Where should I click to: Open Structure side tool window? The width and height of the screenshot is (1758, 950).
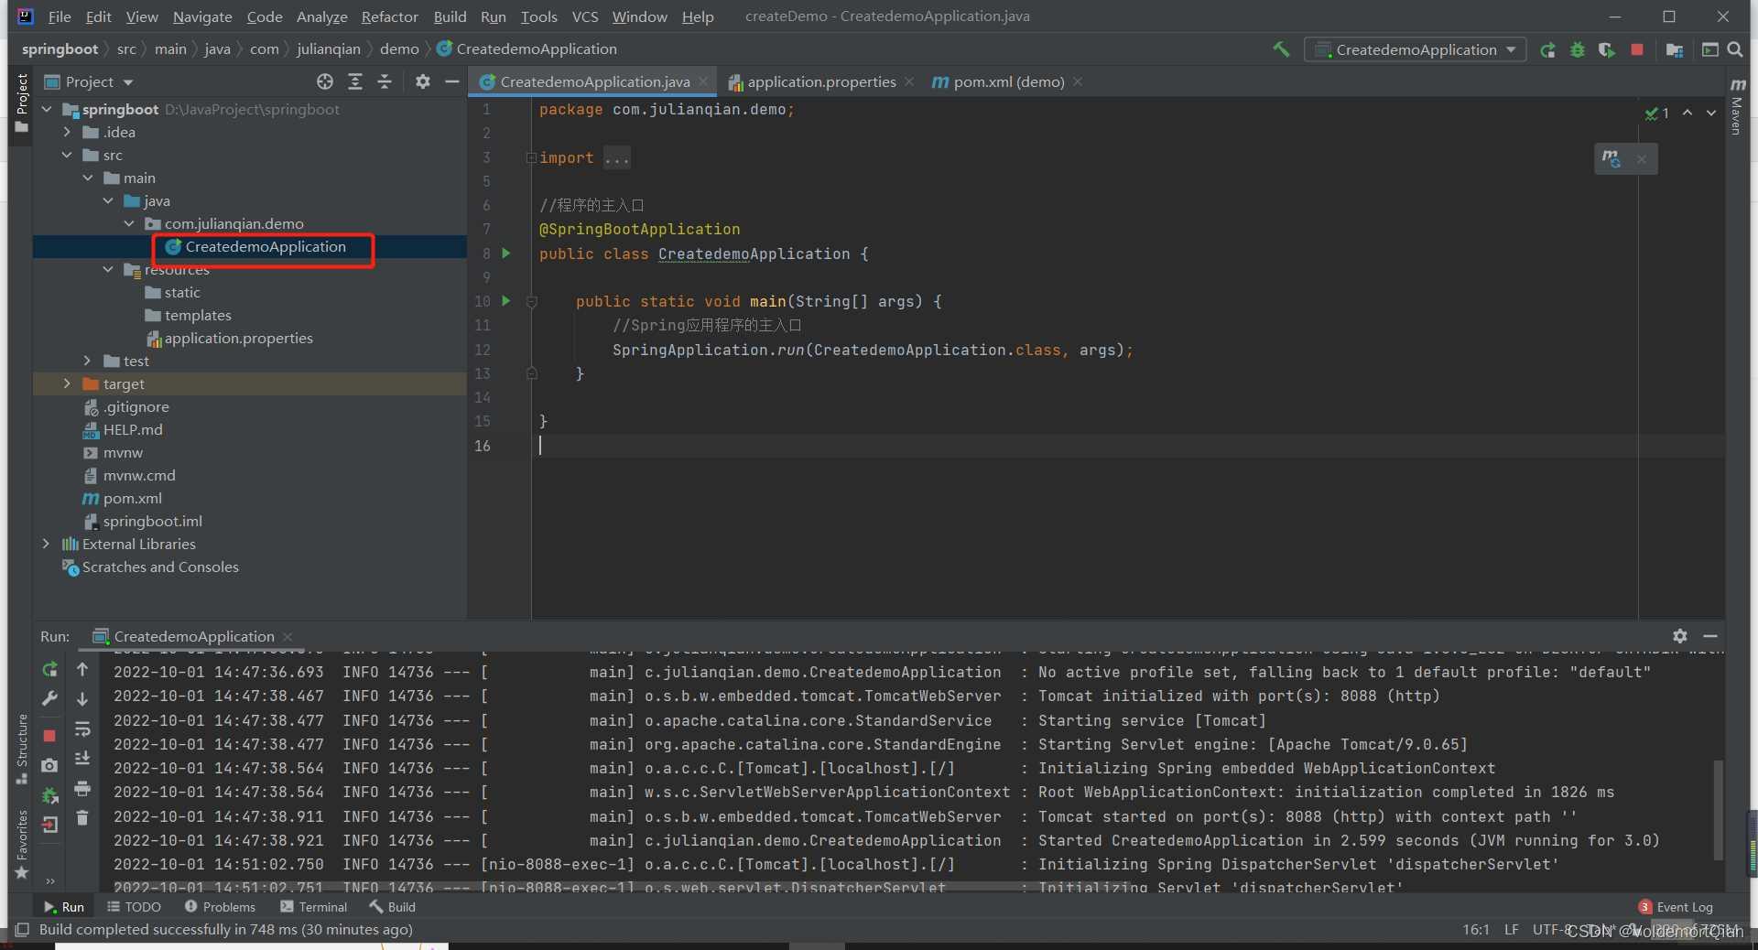pos(20,748)
